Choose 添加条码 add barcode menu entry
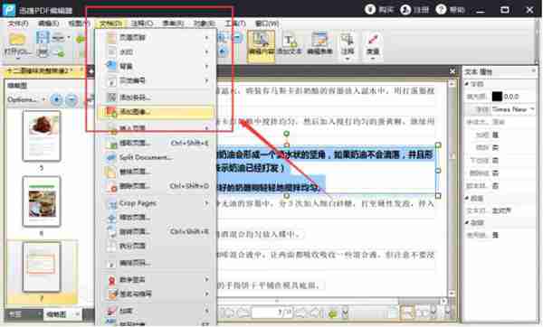The height and width of the screenshot is (327, 543). pyautogui.click(x=156, y=98)
